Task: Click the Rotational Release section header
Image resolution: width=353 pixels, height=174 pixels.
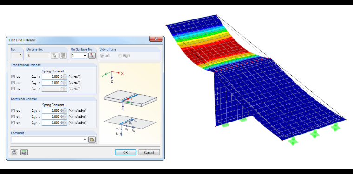Action: (24, 99)
